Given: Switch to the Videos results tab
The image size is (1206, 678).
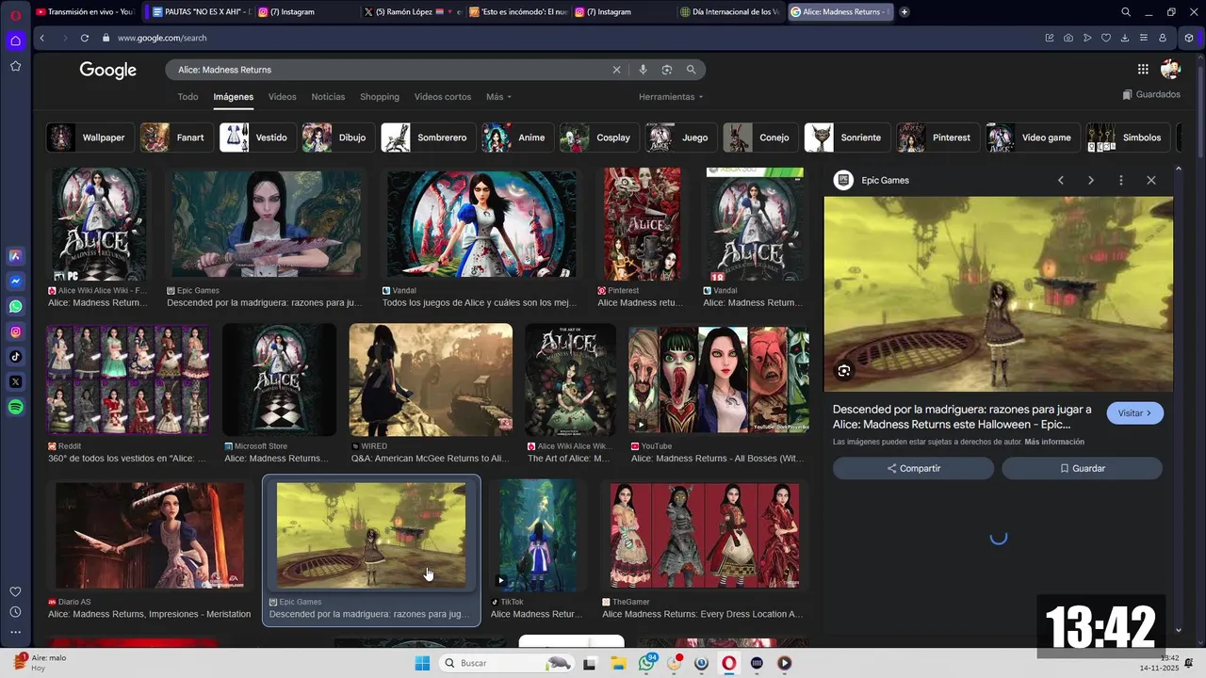Looking at the screenshot, I should 282,97.
